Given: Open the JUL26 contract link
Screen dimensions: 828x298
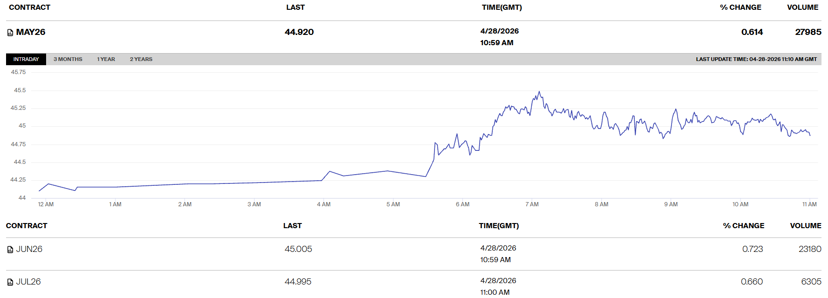Looking at the screenshot, I should click(x=28, y=282).
